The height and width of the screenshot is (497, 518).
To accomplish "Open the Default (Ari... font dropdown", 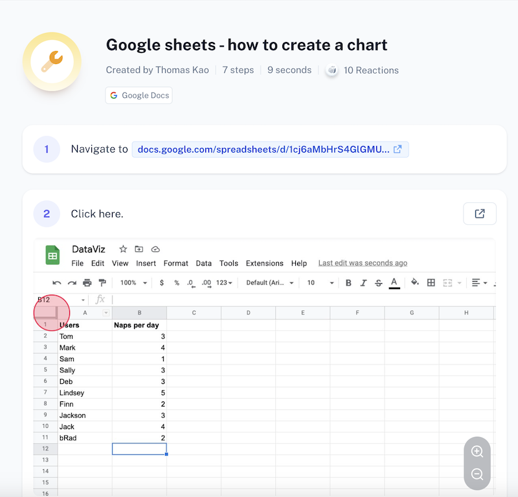I will 270,282.
